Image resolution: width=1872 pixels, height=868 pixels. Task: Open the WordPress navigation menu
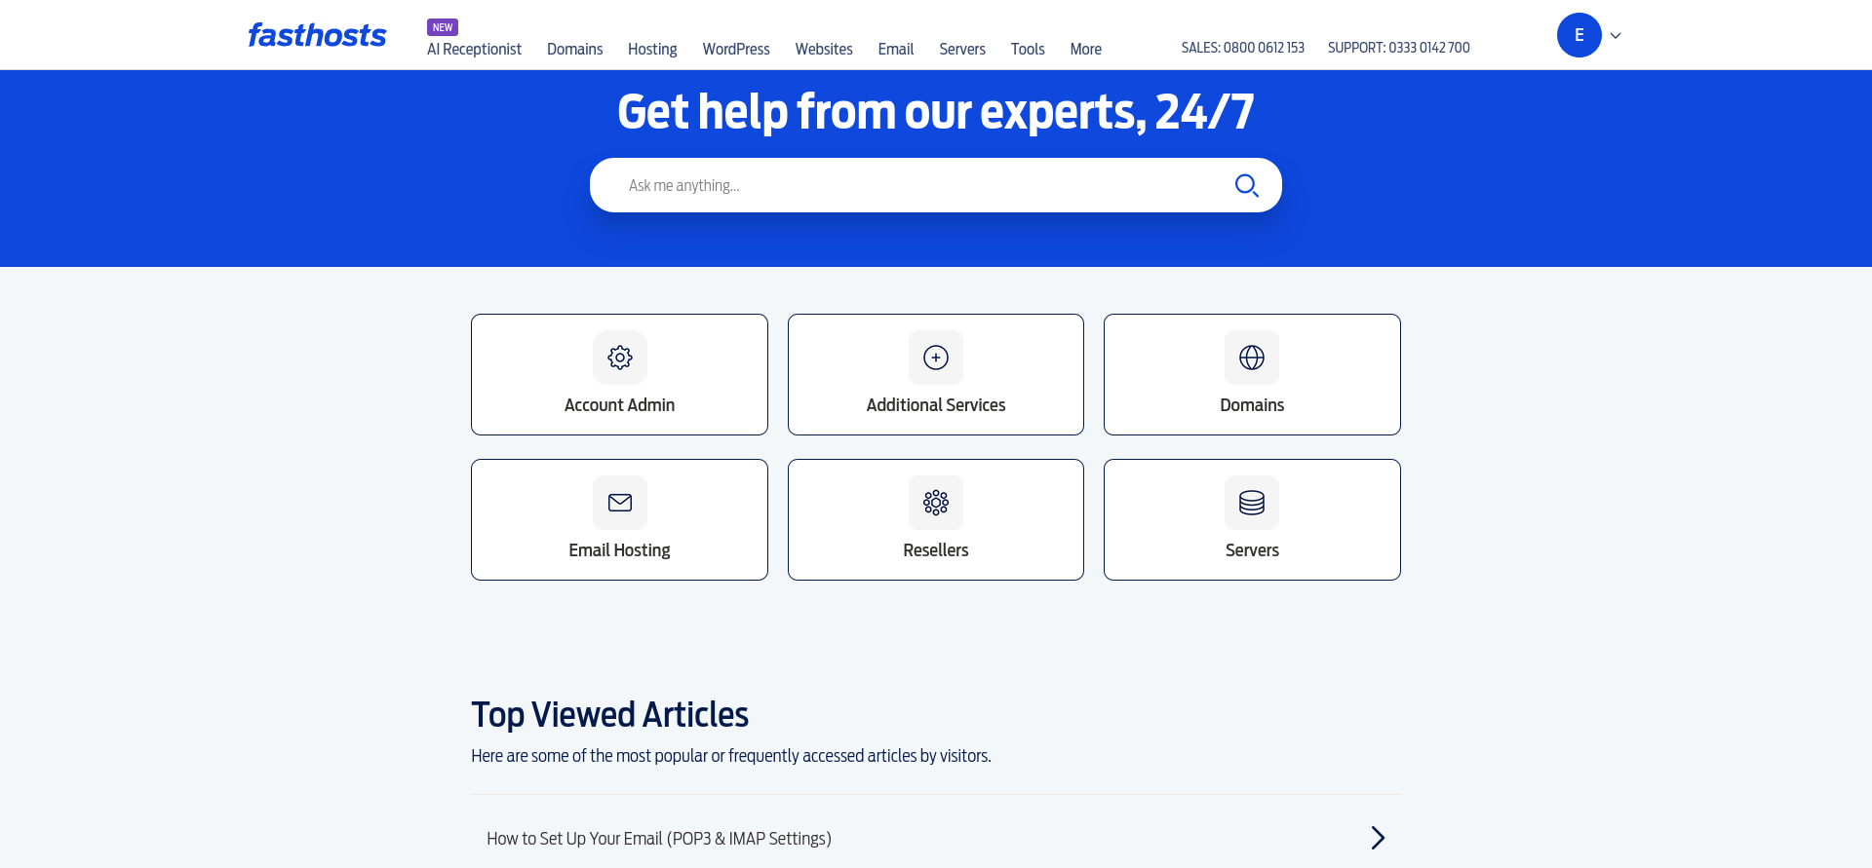click(x=736, y=49)
